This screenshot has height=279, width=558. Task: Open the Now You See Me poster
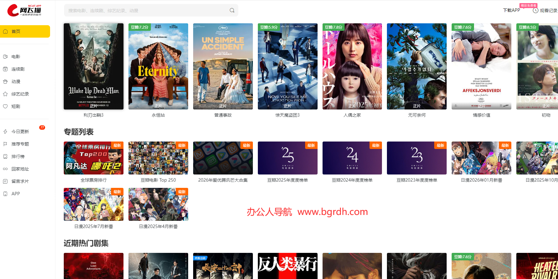288,66
